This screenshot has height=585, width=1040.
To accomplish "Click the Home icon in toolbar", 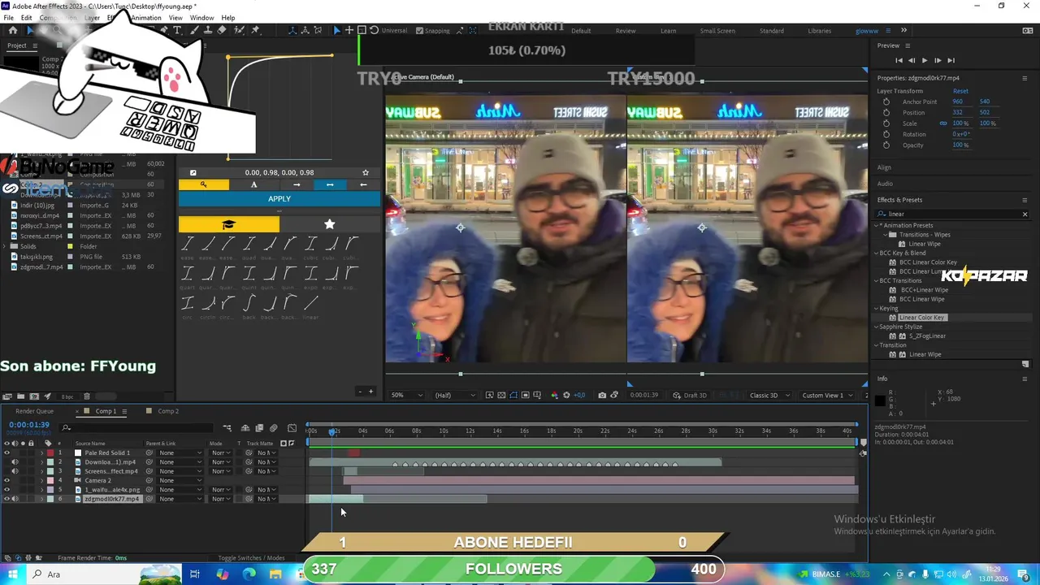I will click(x=12, y=30).
